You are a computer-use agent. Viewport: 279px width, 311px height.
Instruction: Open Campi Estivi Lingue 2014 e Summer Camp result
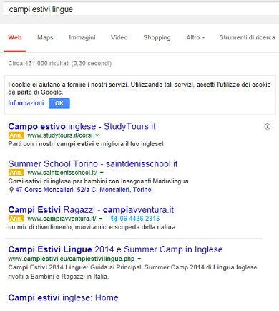click(x=115, y=249)
